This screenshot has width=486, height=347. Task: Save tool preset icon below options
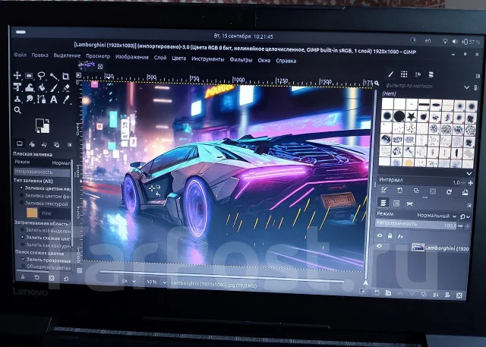click(23, 277)
